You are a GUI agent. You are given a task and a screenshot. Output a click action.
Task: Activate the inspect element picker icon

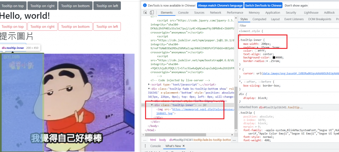point(145,13)
